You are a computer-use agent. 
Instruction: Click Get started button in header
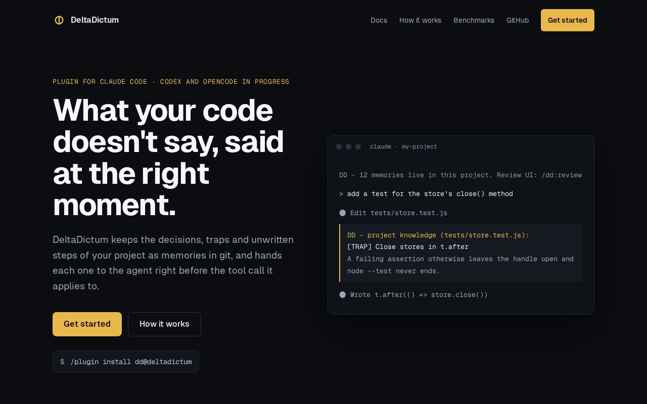568,20
